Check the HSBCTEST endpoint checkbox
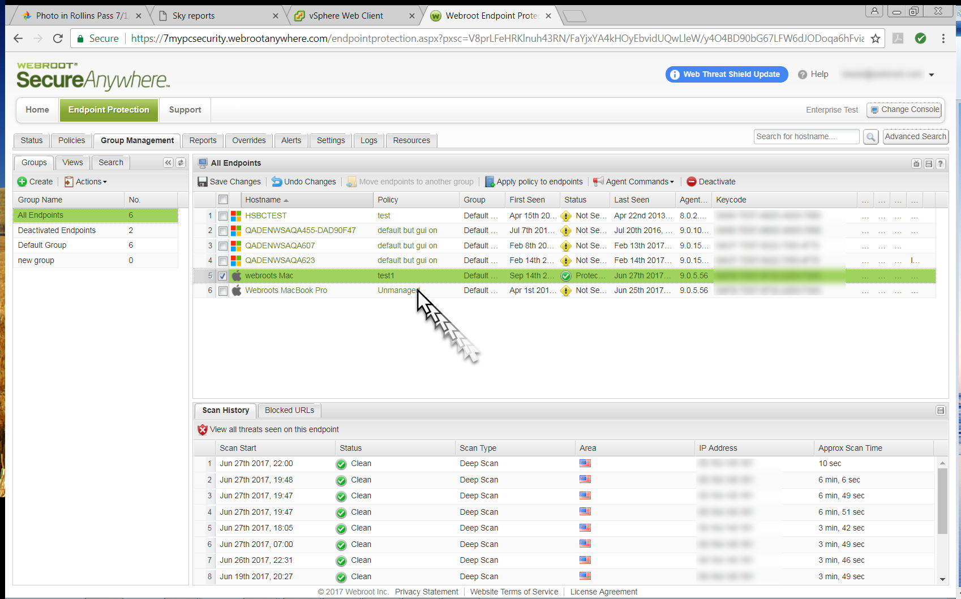This screenshot has height=599, width=961. tap(223, 216)
